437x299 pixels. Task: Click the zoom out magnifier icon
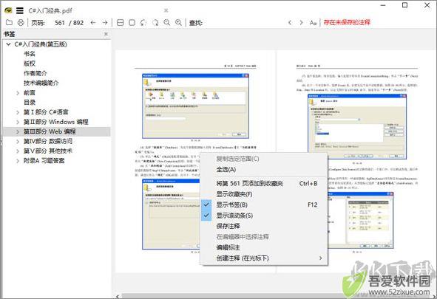166,23
